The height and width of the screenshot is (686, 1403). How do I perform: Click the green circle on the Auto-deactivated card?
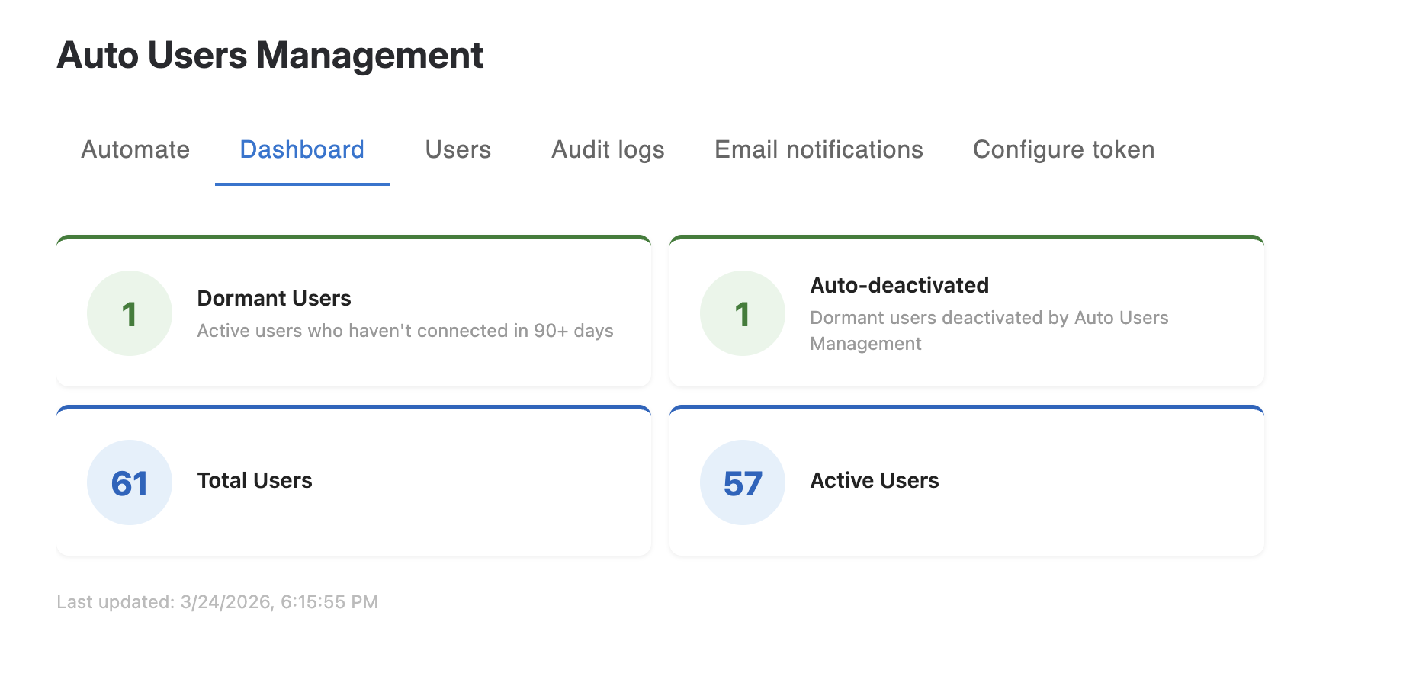741,313
